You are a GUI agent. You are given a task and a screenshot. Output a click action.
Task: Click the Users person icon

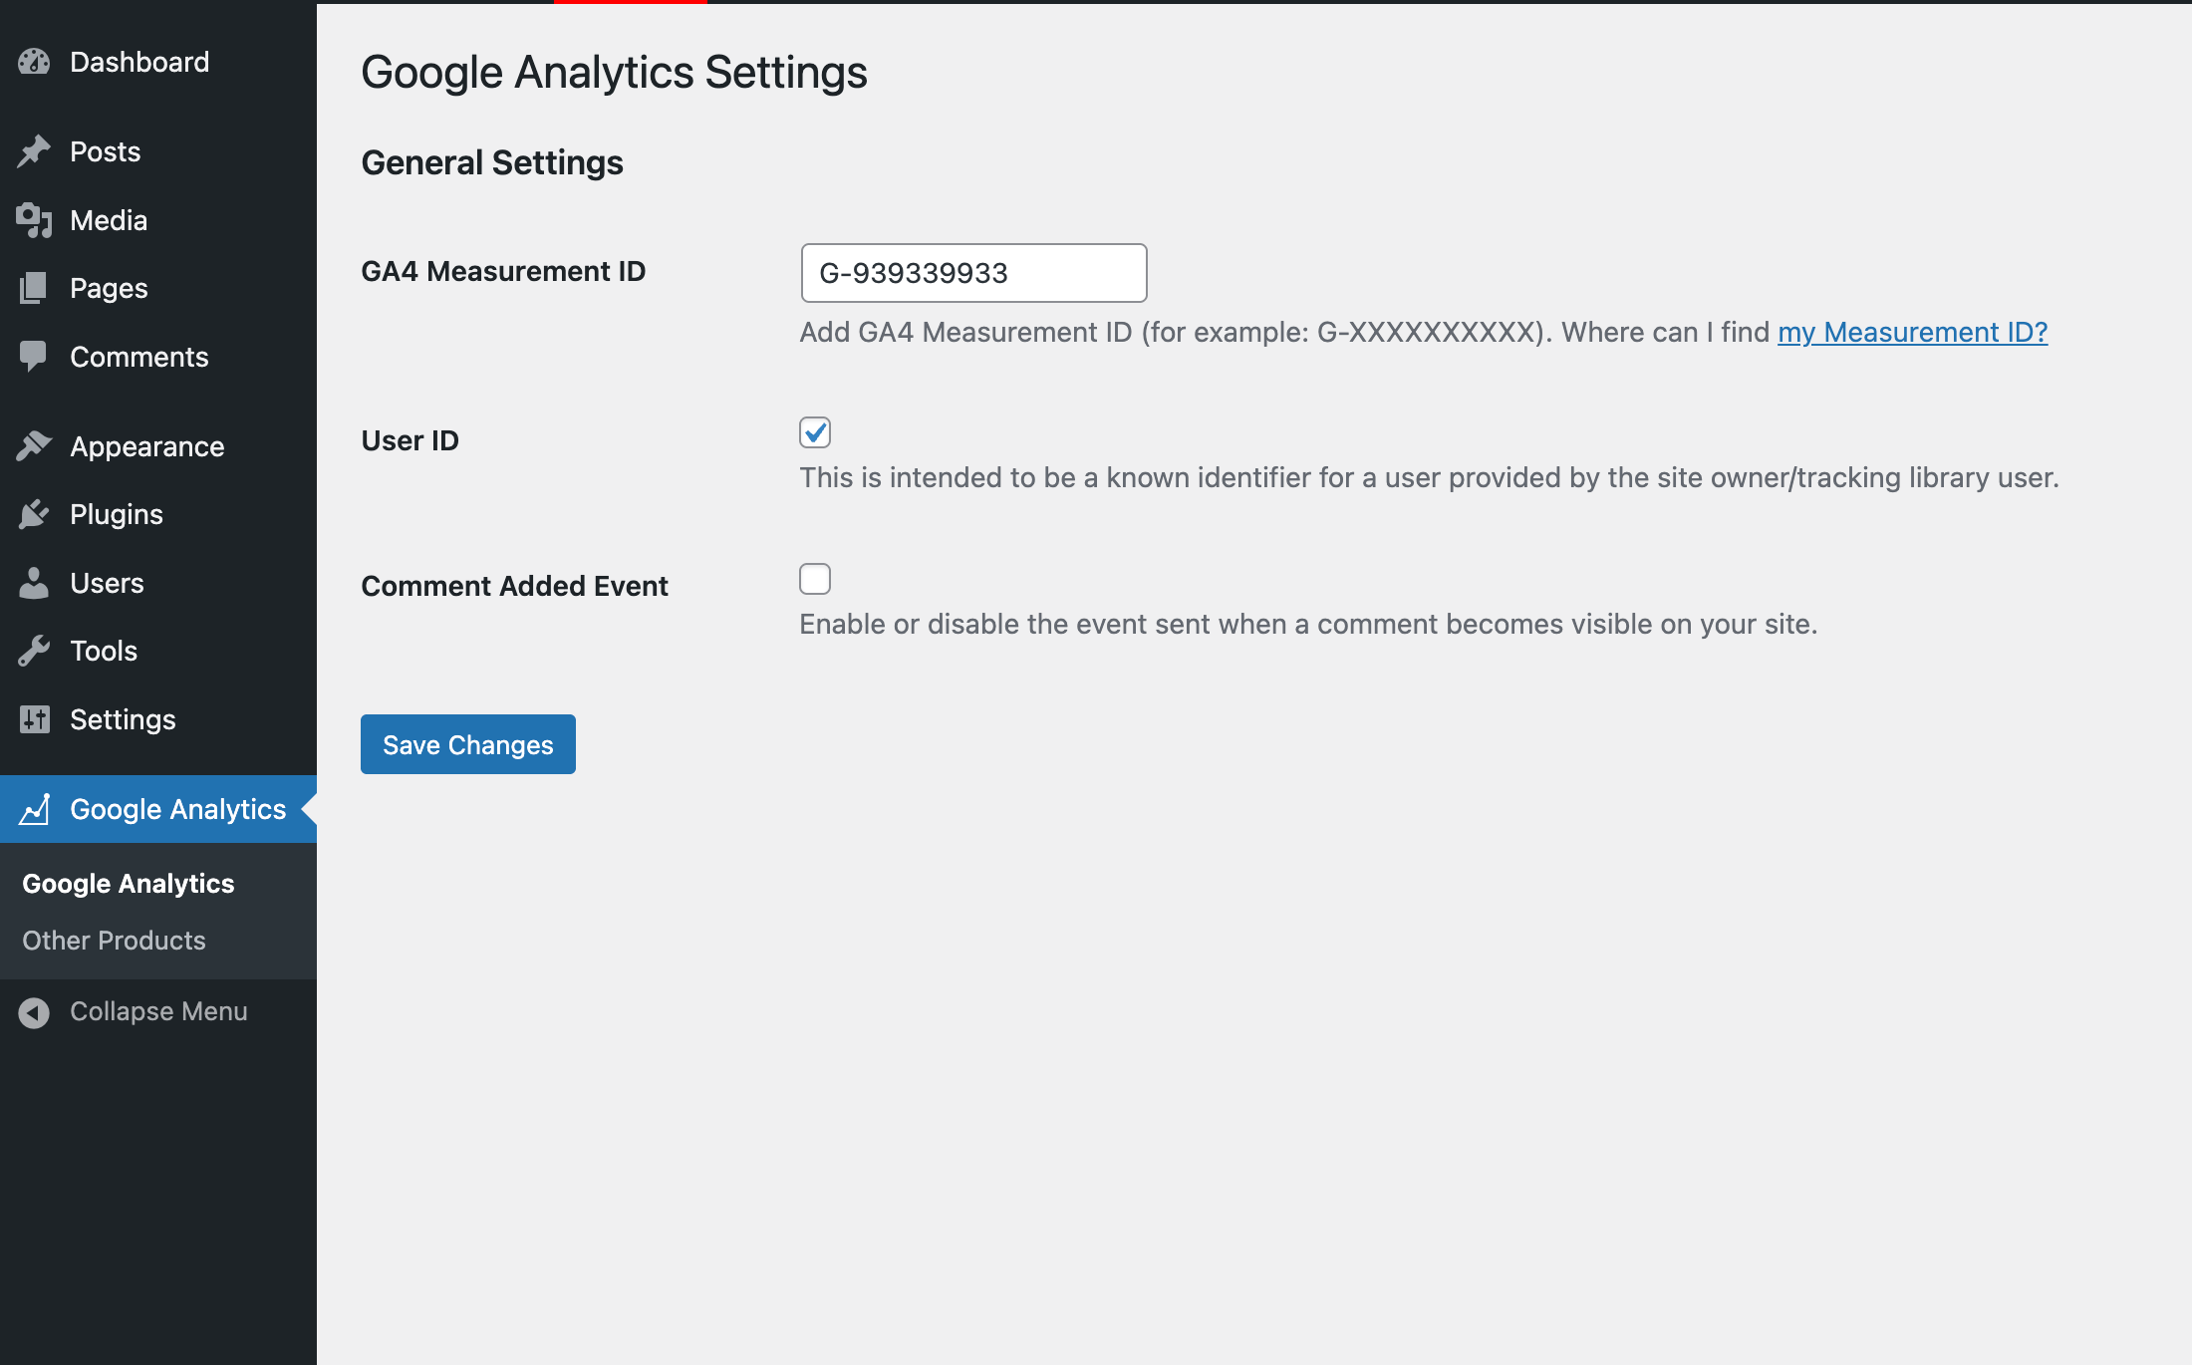(34, 583)
